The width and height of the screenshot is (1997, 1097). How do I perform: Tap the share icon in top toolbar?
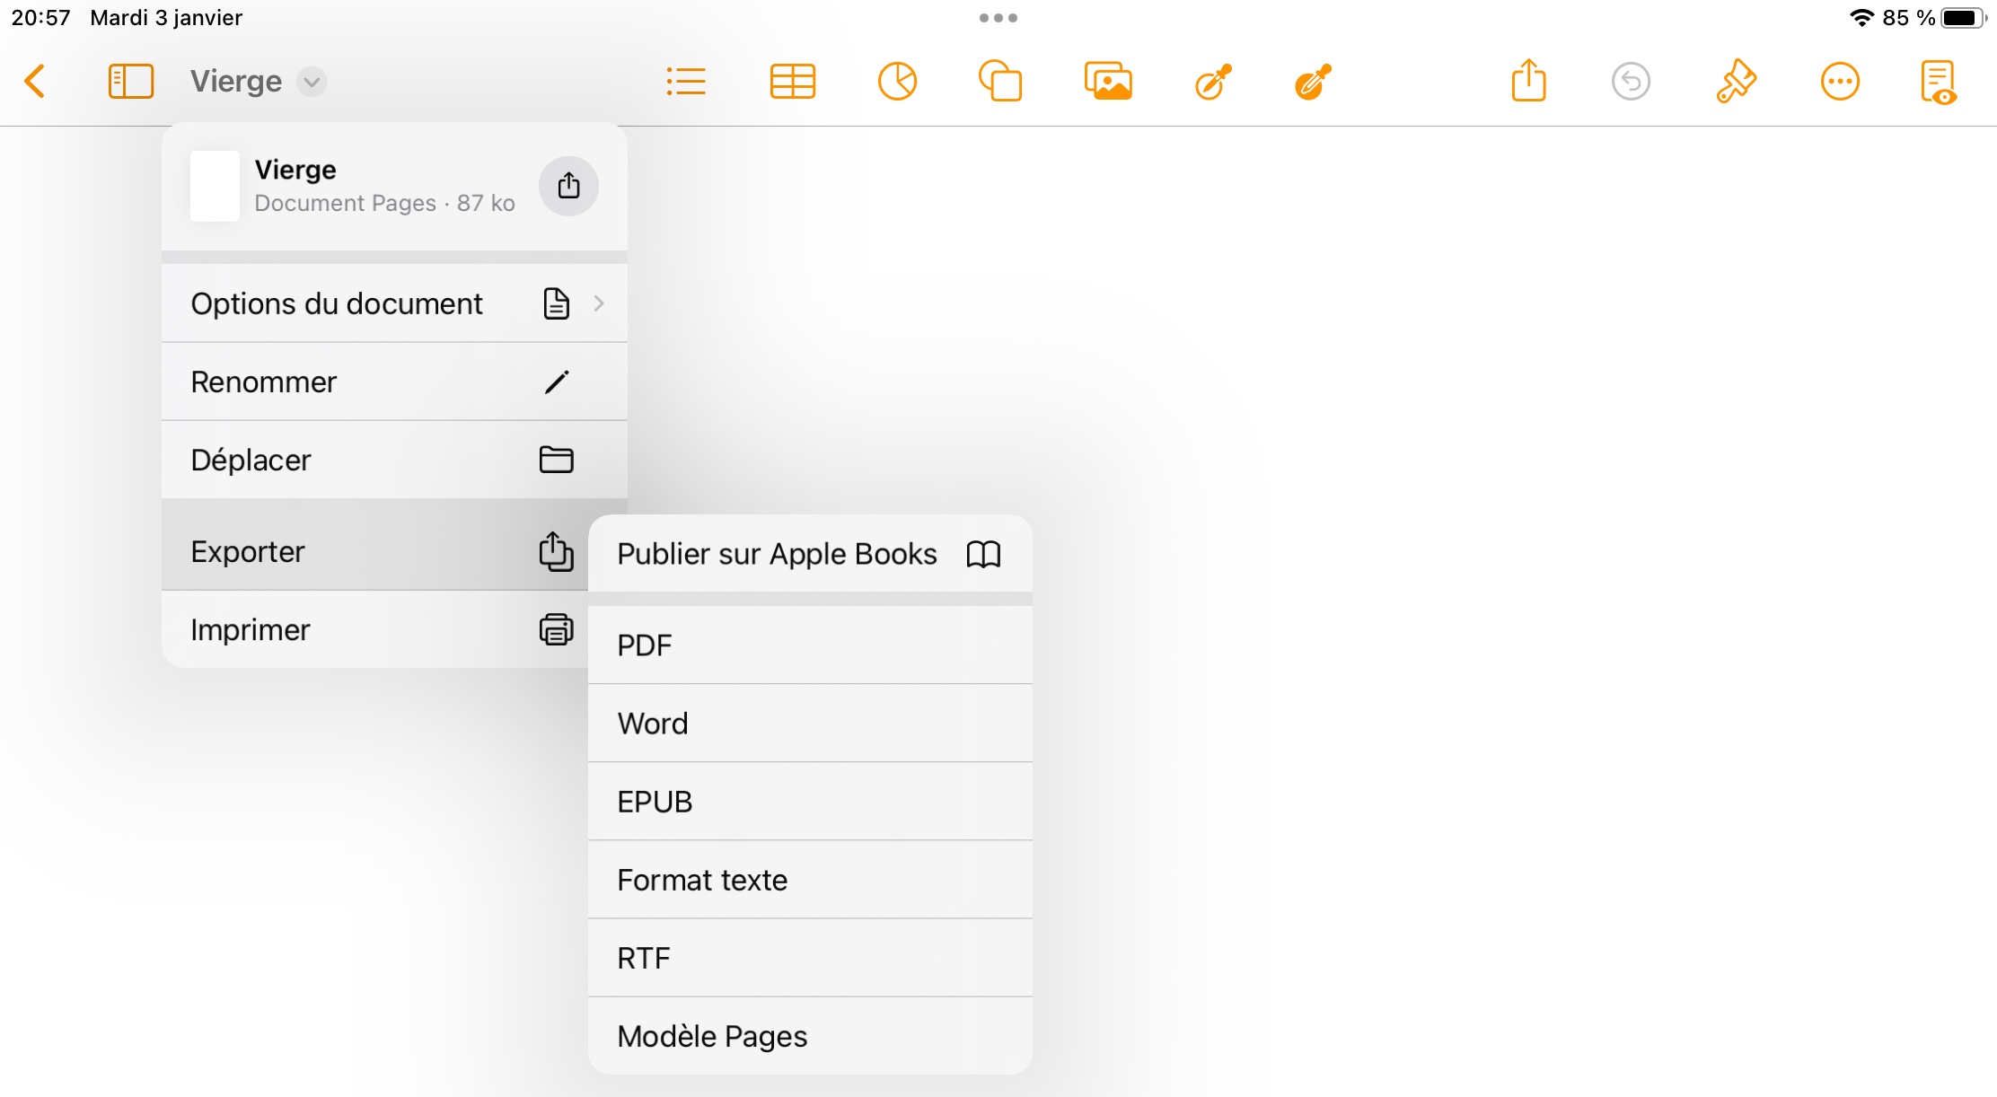coord(1528,82)
